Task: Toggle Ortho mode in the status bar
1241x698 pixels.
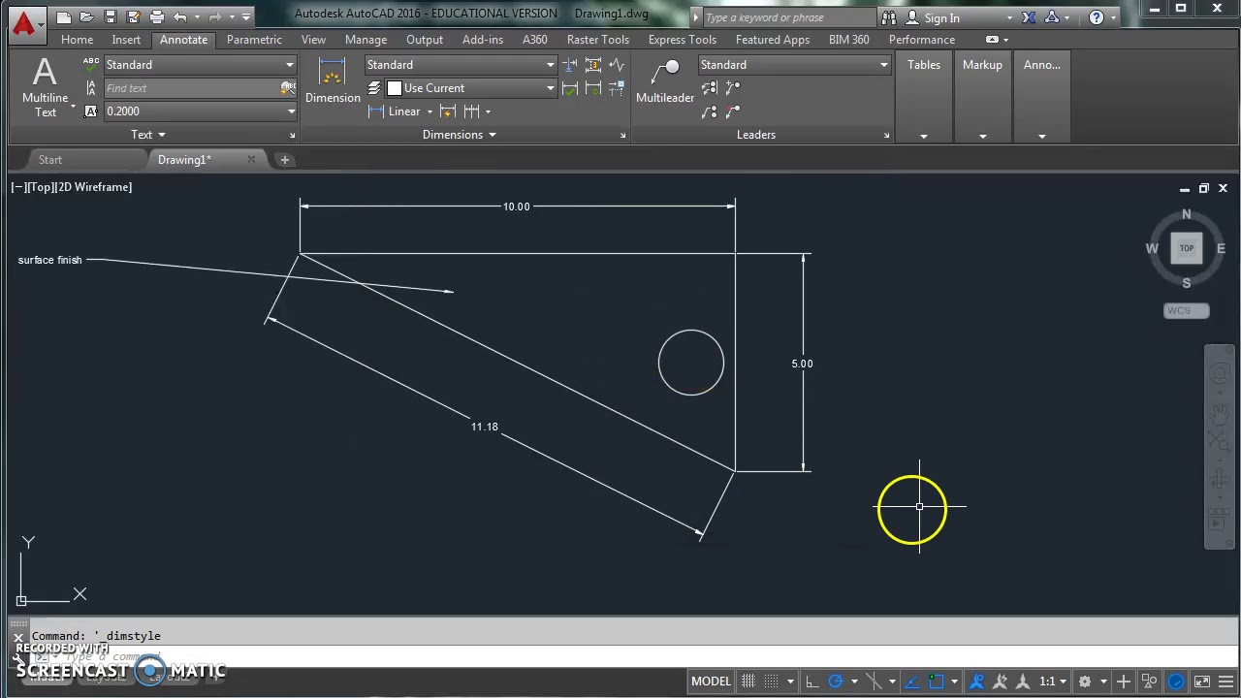Action: pyautogui.click(x=812, y=681)
